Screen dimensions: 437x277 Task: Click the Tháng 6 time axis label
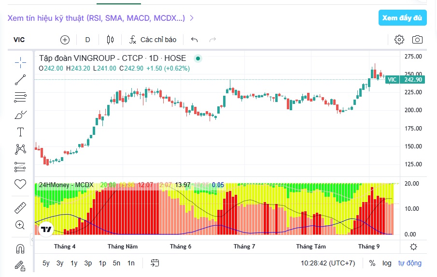181,247
